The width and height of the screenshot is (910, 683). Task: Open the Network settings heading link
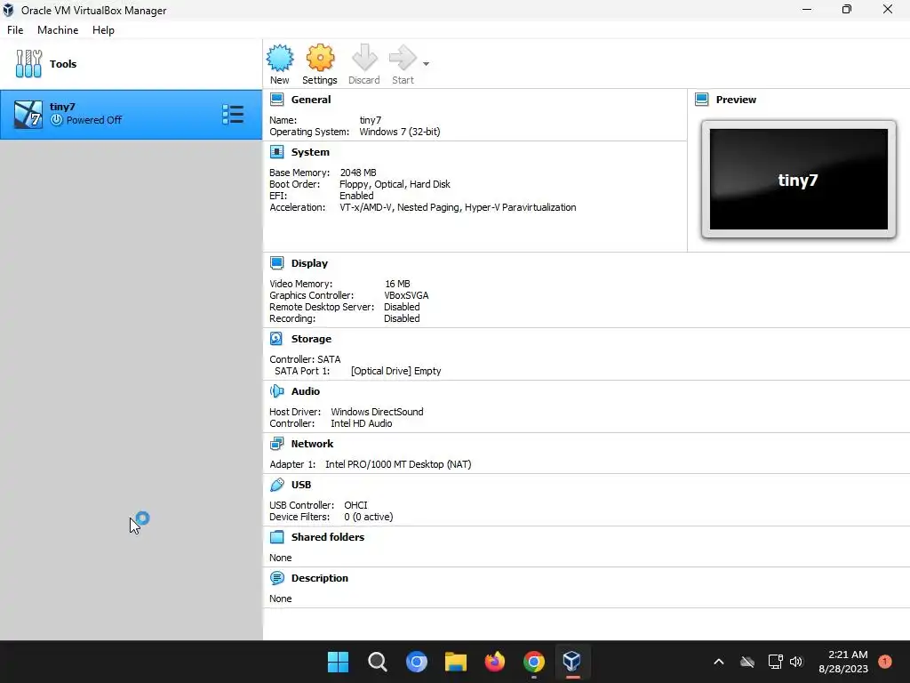[312, 444]
